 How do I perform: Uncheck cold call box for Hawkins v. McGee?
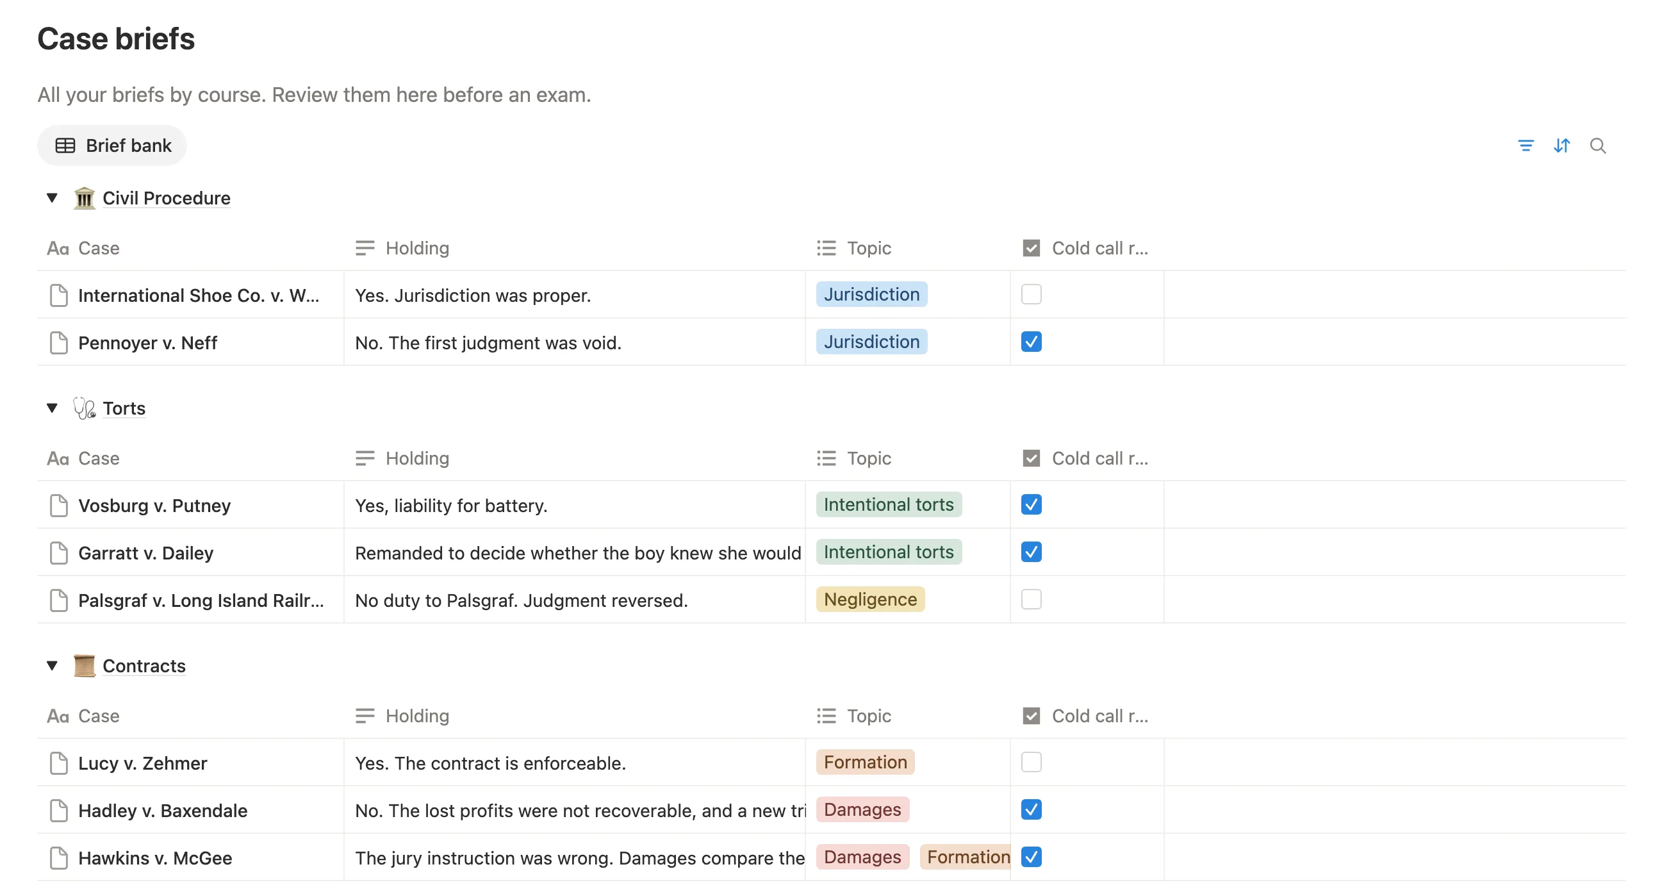tap(1030, 857)
